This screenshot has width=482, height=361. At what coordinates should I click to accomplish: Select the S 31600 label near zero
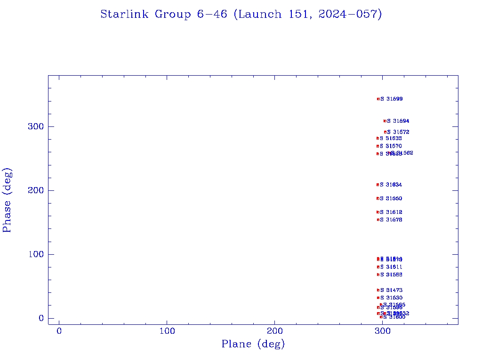(394, 317)
